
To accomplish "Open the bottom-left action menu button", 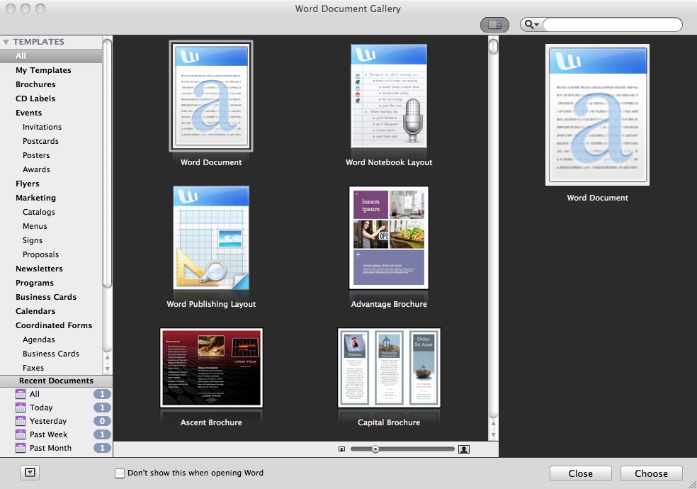I will (30, 473).
